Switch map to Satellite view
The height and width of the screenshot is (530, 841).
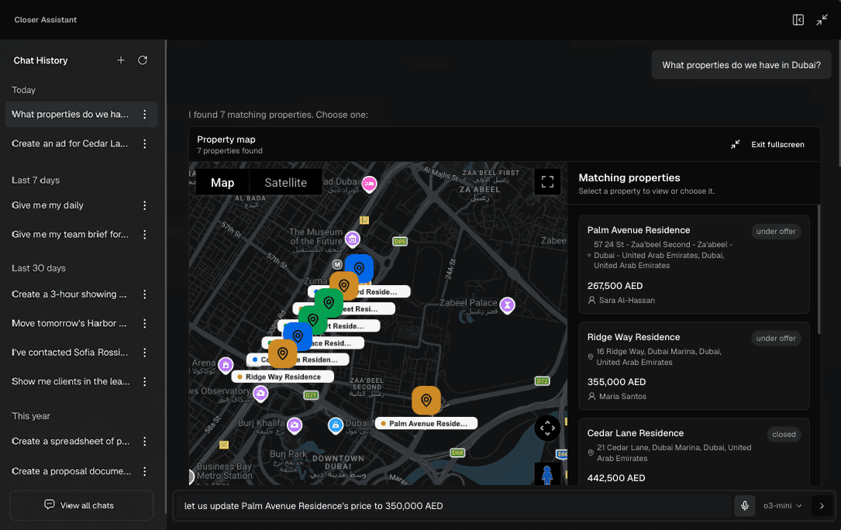(285, 182)
